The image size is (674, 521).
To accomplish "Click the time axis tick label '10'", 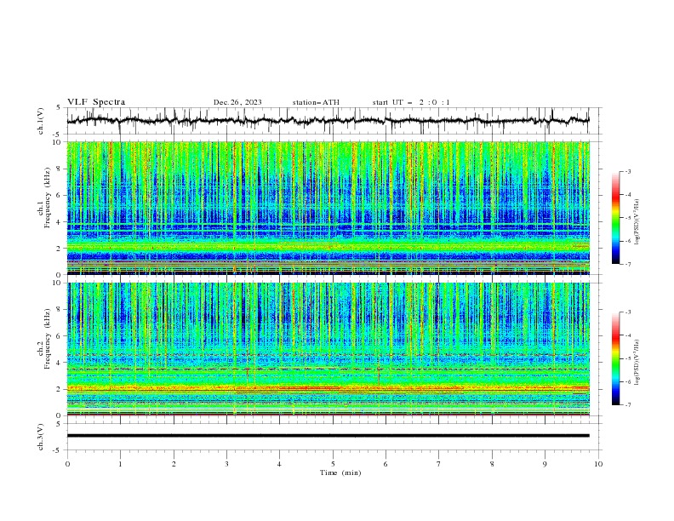I will 598,464.
